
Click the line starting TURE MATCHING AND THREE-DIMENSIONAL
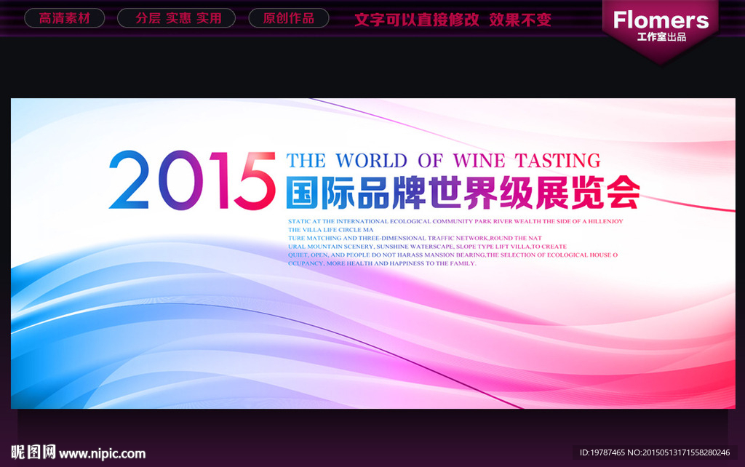tap(415, 238)
